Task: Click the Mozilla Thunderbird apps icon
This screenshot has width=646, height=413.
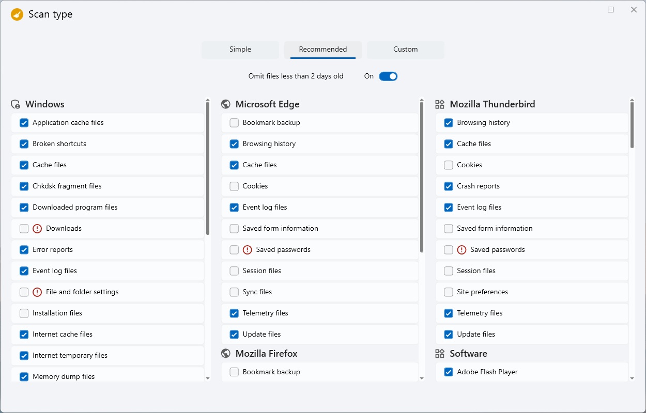Action: pyautogui.click(x=440, y=104)
